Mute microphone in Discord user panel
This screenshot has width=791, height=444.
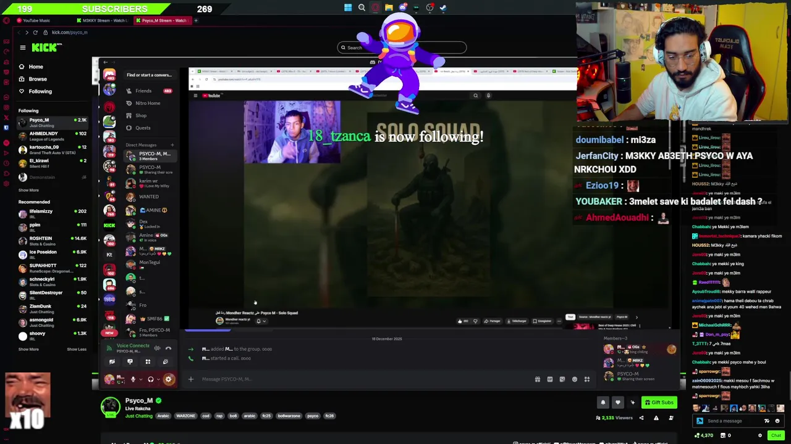coord(133,379)
